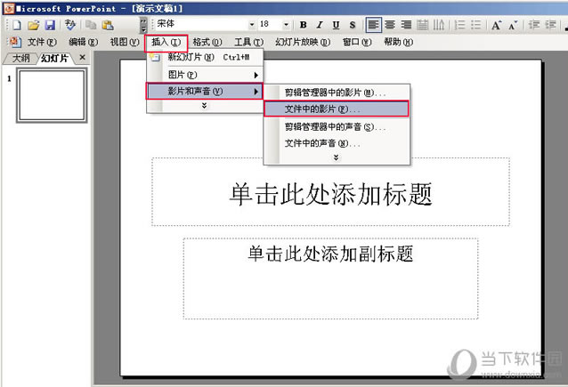The image size is (568, 387).
Task: Open the 工具(T) menu
Action: click(x=249, y=42)
